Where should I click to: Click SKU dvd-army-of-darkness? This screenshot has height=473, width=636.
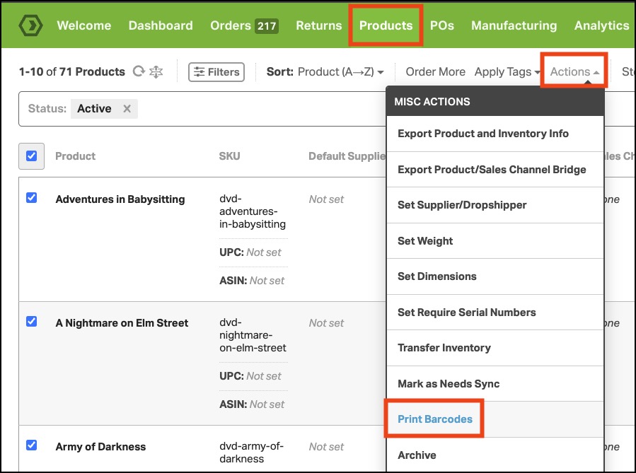click(251, 452)
